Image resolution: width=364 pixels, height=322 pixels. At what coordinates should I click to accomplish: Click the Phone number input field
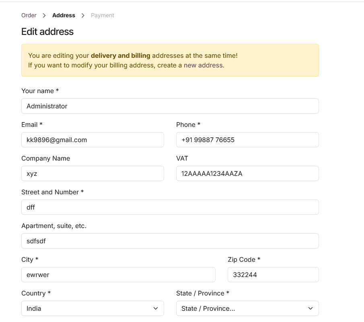pyautogui.click(x=247, y=140)
